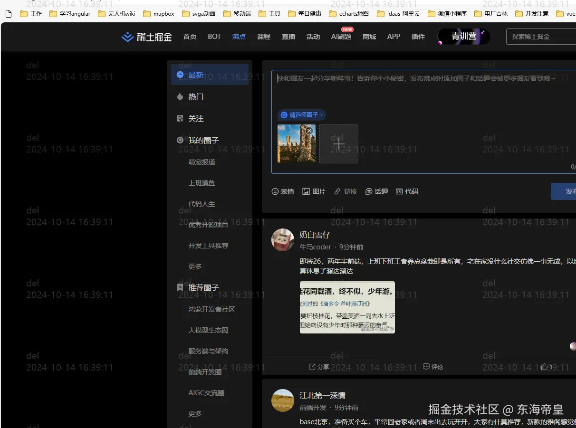Click the 代码 code snippet icon
Viewport: 576px width, 428px height.
point(407,191)
